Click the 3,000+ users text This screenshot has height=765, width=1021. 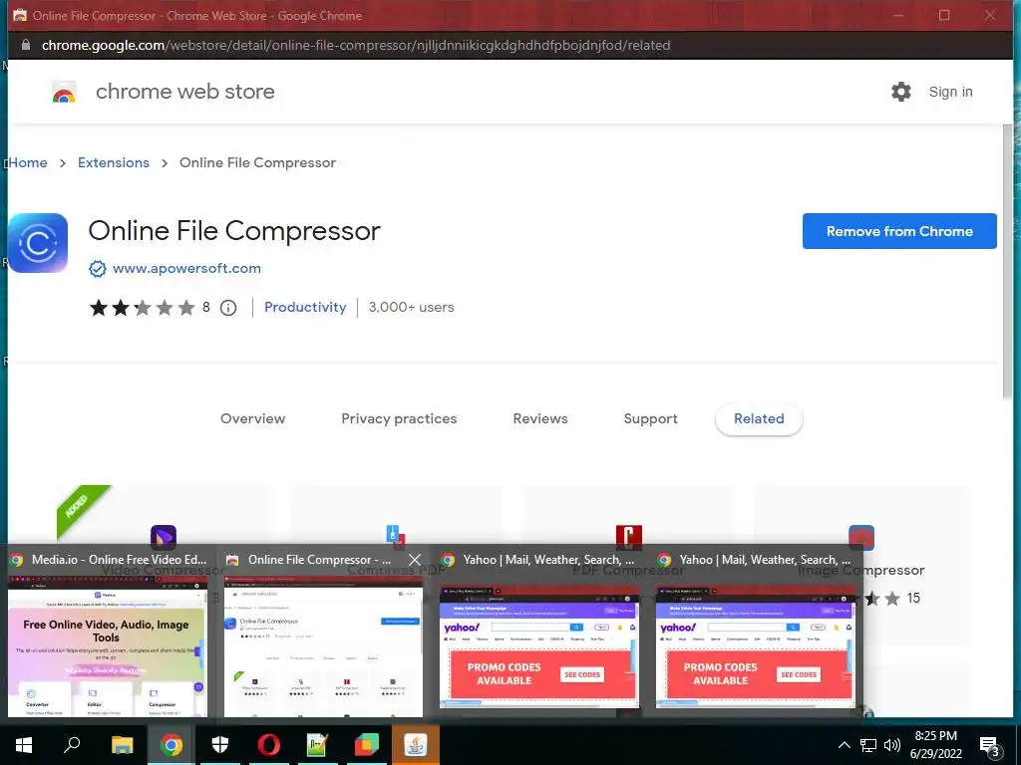click(x=412, y=307)
